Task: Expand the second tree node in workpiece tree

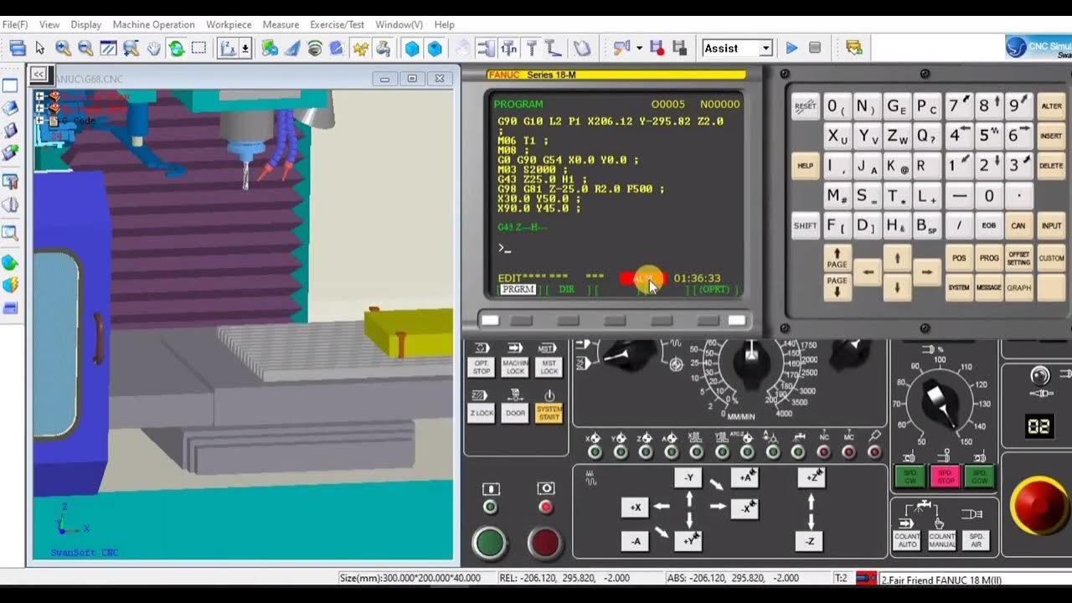Action: (x=39, y=108)
